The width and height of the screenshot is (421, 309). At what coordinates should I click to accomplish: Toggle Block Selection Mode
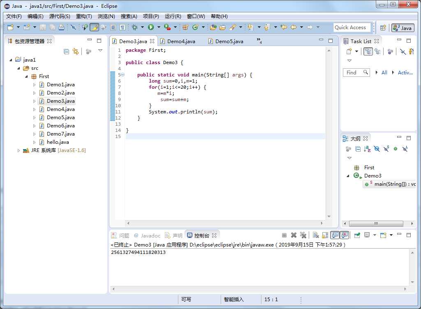(113, 27)
